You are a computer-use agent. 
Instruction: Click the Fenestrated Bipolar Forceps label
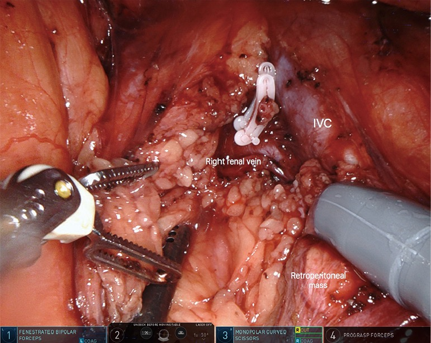pyautogui.click(x=48, y=335)
